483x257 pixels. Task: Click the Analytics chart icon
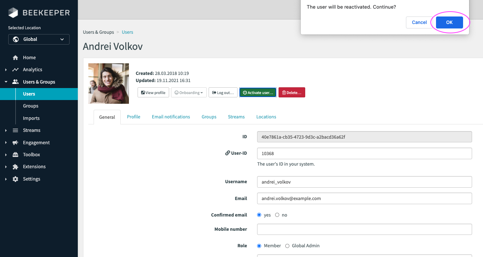15,70
